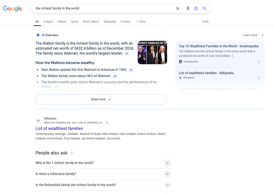Click 'How the Waltons became wealthy' heading

pos(65,63)
